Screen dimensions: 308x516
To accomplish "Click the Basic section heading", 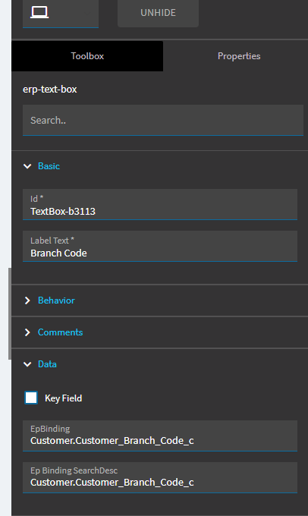I will 49,166.
